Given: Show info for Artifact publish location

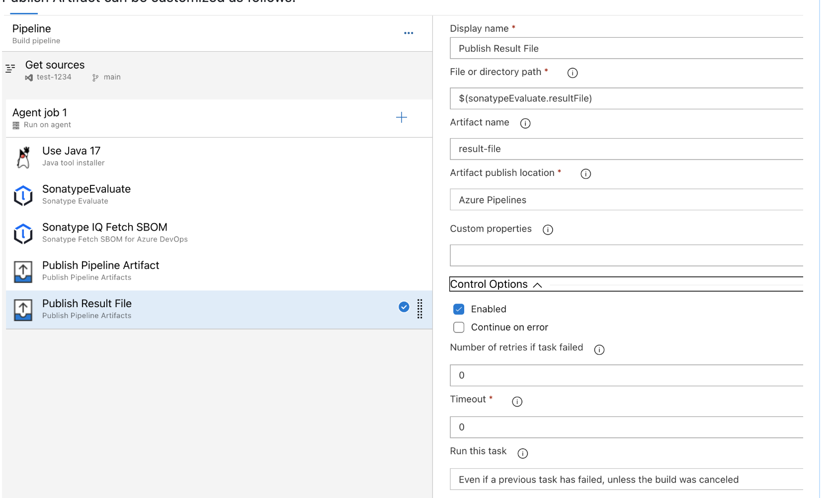Looking at the screenshot, I should pyautogui.click(x=586, y=174).
